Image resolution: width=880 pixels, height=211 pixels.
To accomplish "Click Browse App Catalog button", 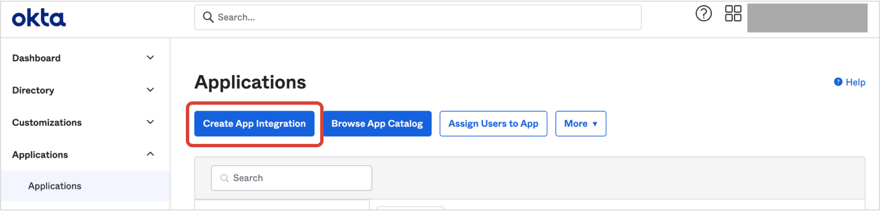I will point(377,124).
